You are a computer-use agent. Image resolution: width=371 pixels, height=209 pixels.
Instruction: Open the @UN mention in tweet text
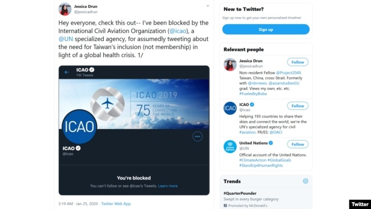click(x=66, y=39)
